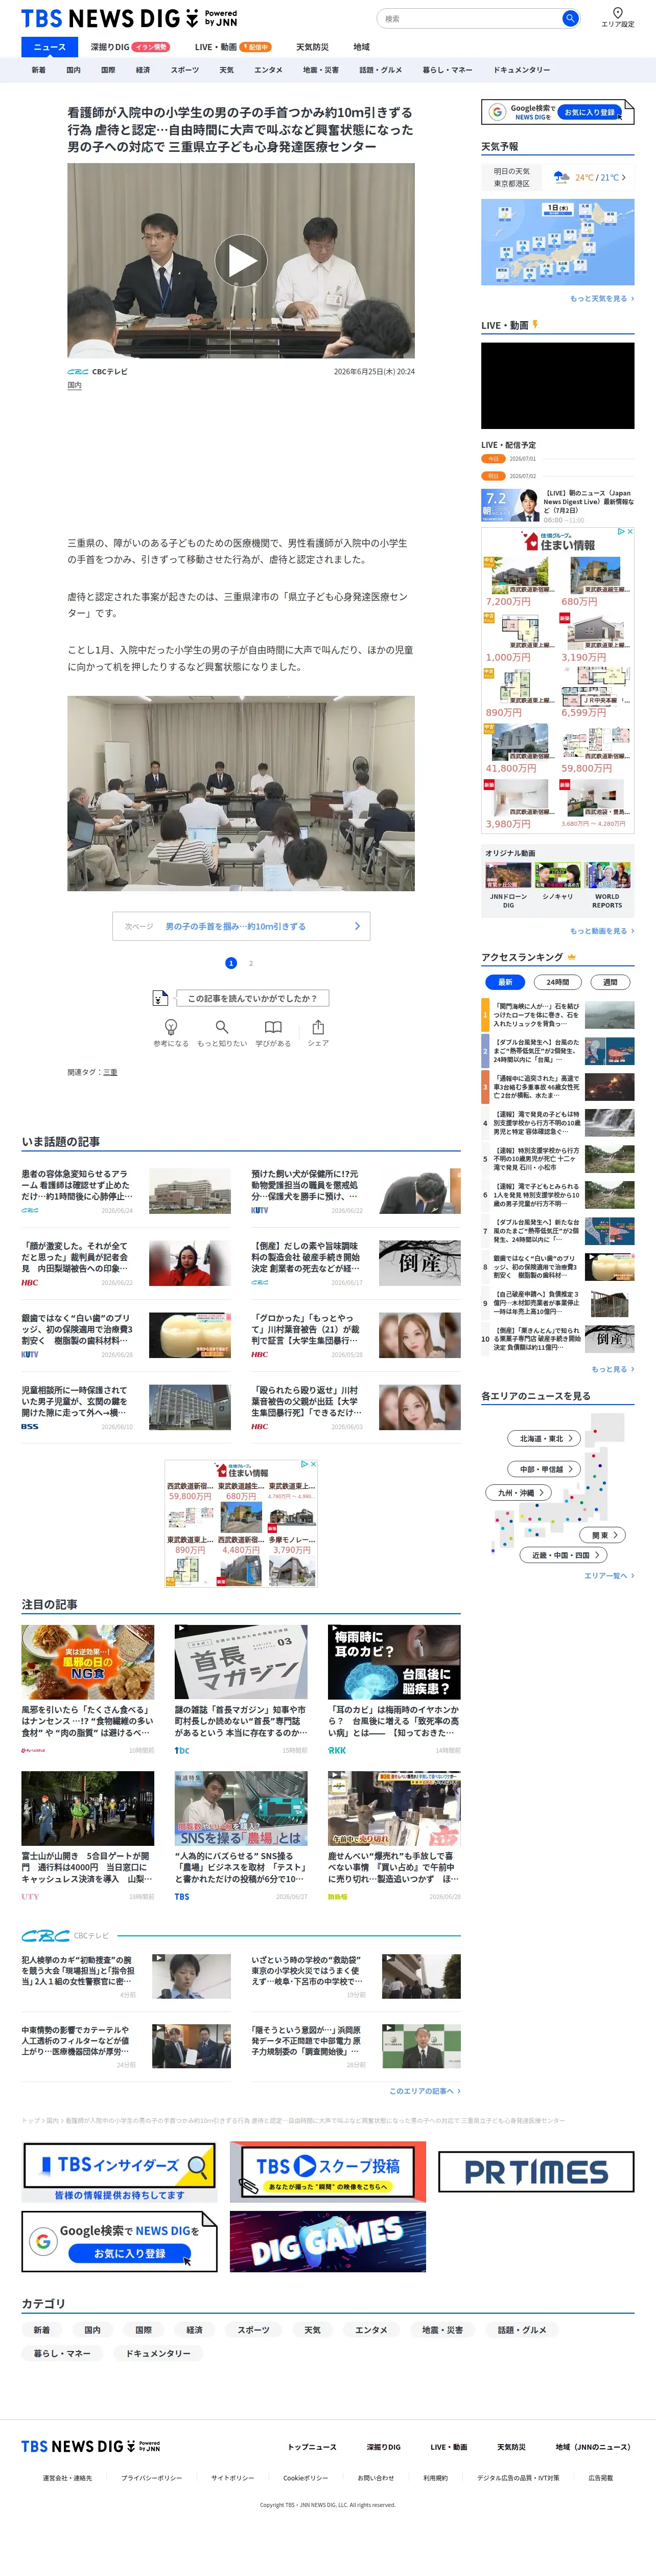Click もっと天気を見る link
The width and height of the screenshot is (656, 2576).
point(602,298)
